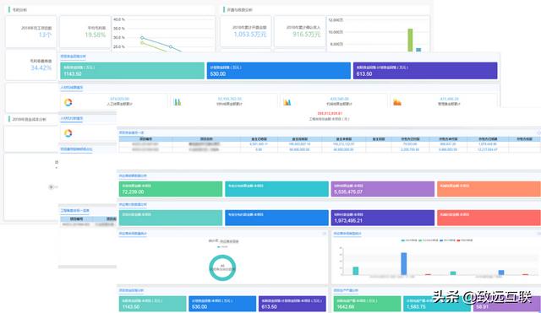Click the orange and blue chart icon
Viewport: 541px width, 313px height.
(x=287, y=102)
